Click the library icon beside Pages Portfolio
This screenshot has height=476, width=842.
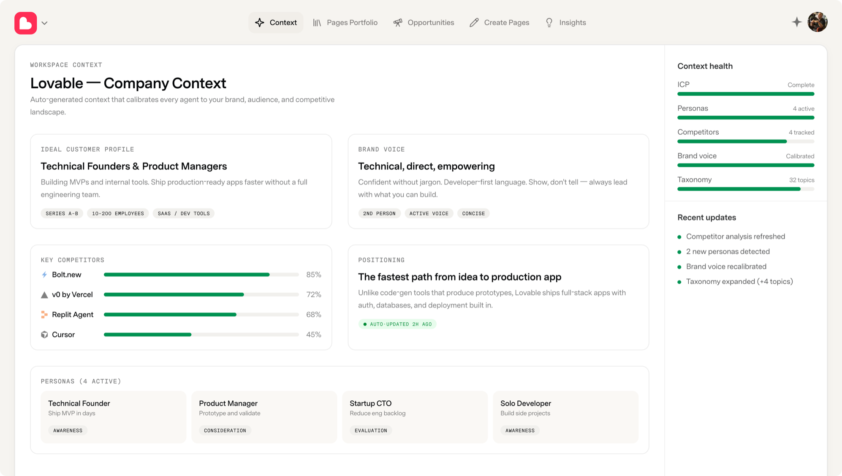click(x=317, y=22)
